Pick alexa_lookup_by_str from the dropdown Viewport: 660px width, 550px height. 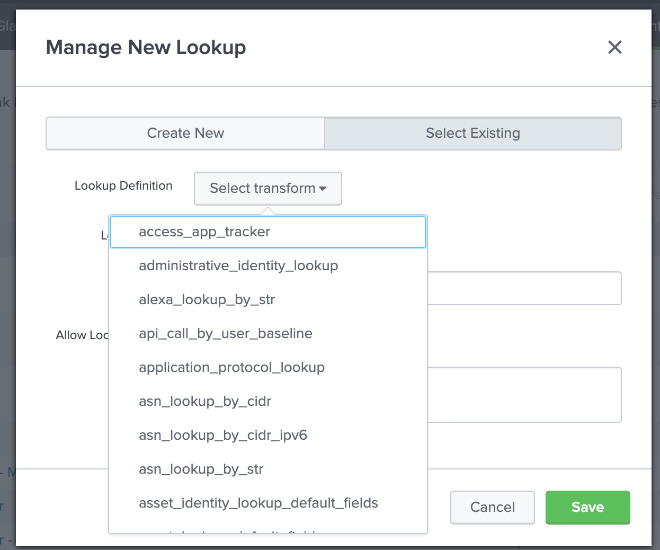click(268, 299)
